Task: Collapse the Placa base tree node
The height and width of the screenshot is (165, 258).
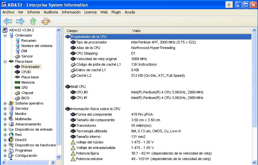Action: (x=5, y=61)
